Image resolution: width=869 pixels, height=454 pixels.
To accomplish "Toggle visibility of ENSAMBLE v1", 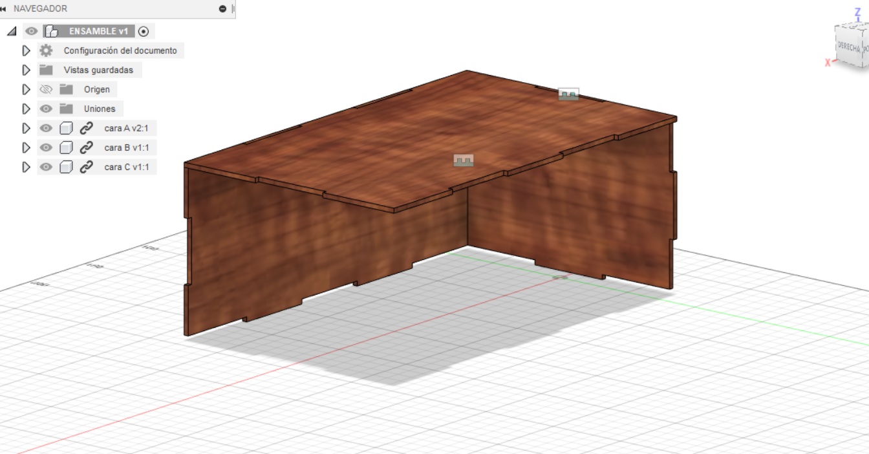I will [31, 31].
